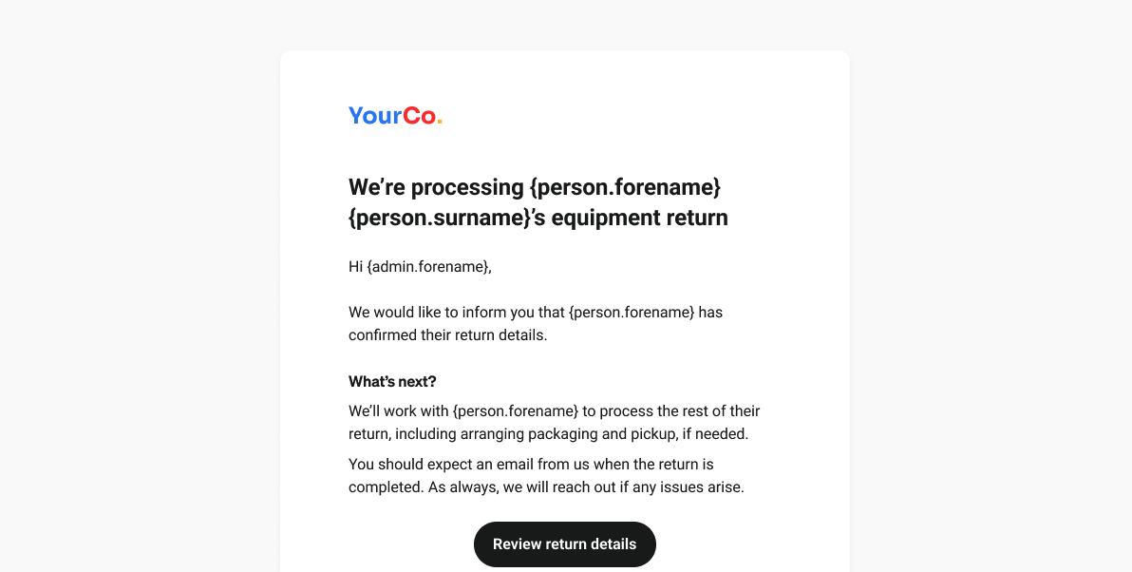Click the email heading about equipment return
Image resolution: width=1132 pixels, height=572 pixels.
(538, 202)
